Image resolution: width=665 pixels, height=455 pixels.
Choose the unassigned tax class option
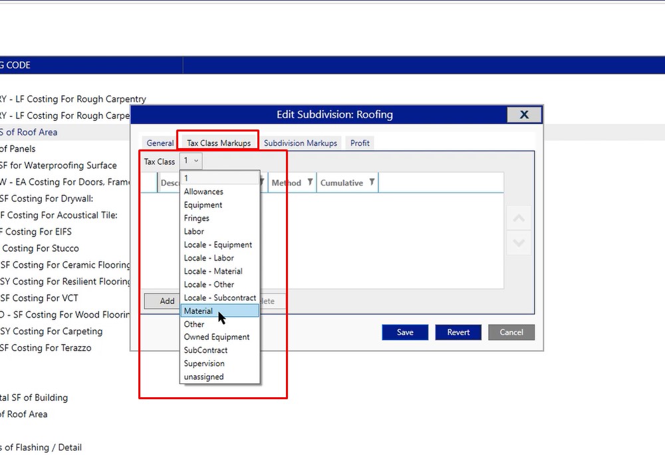click(203, 377)
